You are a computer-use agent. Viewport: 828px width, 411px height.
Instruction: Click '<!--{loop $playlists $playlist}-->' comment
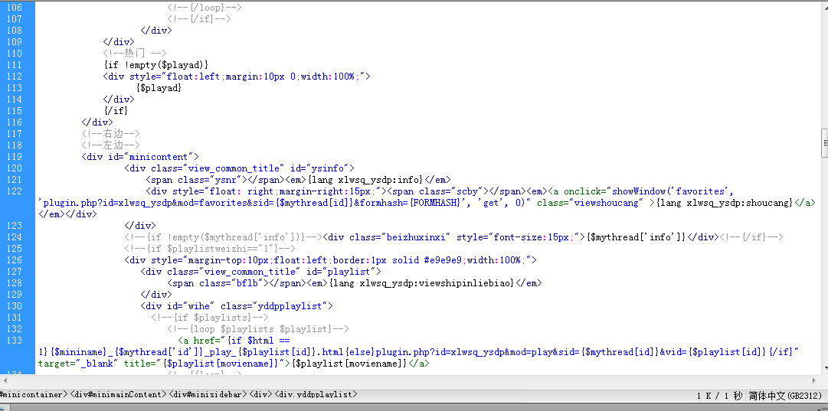[257, 329]
